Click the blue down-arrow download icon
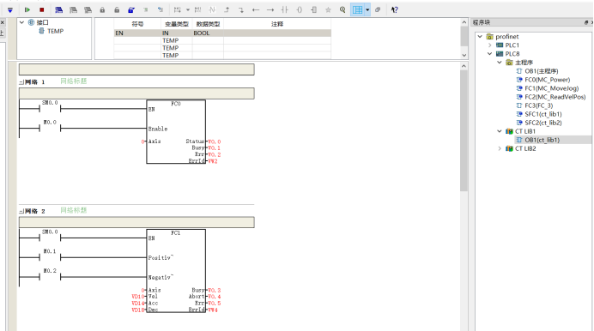Image resolution: width=594 pixels, height=331 pixels. point(9,9)
